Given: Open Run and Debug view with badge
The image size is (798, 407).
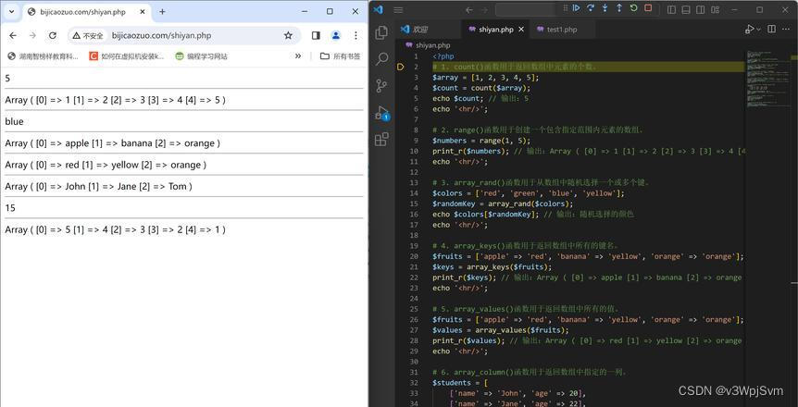Looking at the screenshot, I should pos(381,113).
